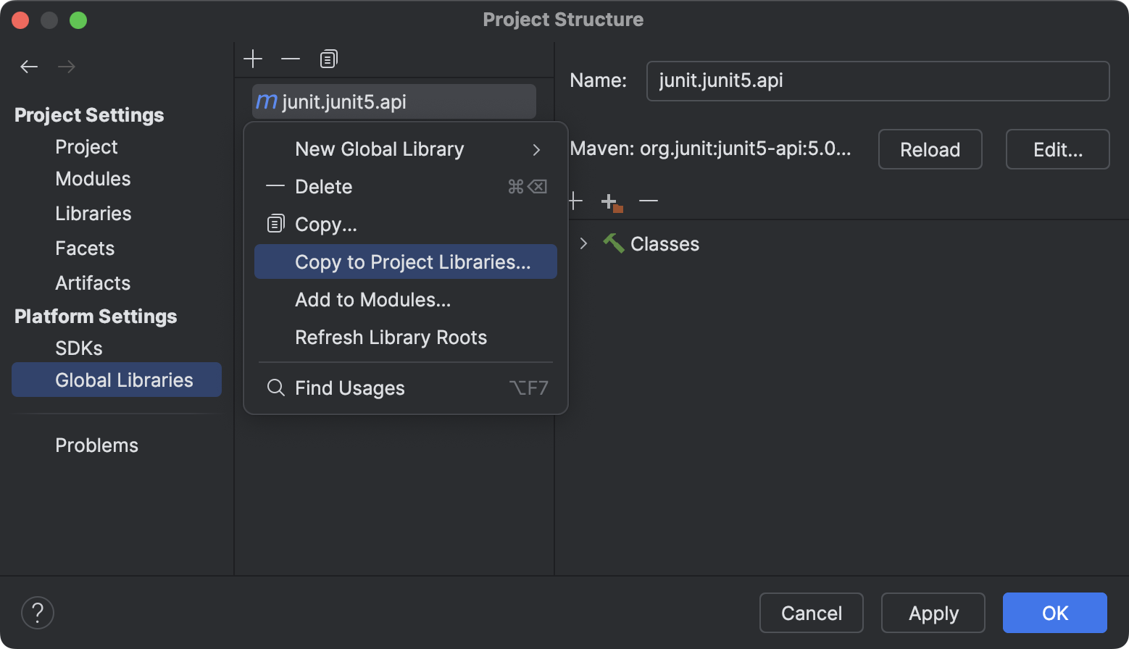Click the remove library minus icon
Viewport: 1129px width, 649px height.
tap(290, 59)
